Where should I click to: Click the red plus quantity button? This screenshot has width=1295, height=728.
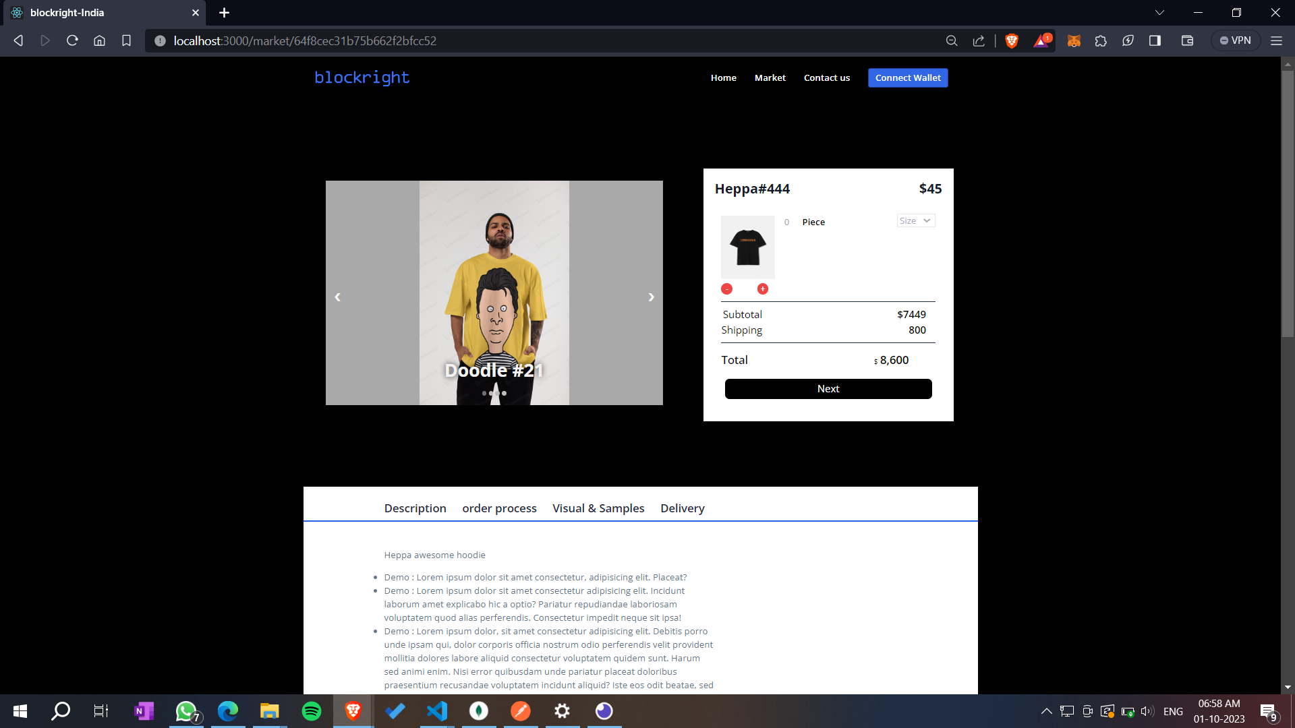click(763, 289)
